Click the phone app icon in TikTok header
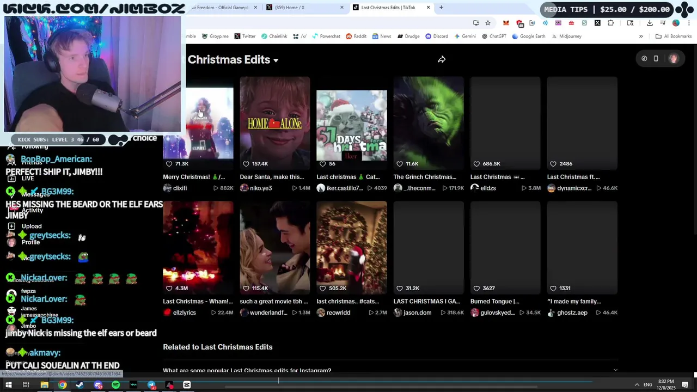 pyautogui.click(x=656, y=59)
